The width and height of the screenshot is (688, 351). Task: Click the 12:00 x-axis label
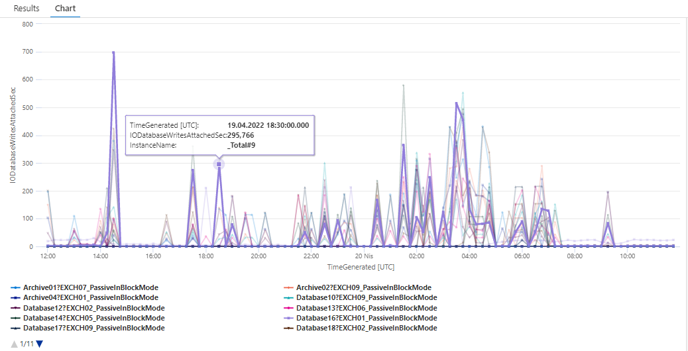[48, 256]
